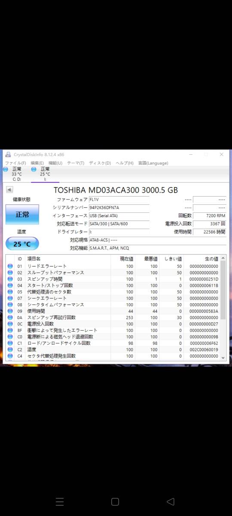Click the interface field USB (Serial ATA)
This screenshot has height=516, width=232.
(x=119, y=216)
